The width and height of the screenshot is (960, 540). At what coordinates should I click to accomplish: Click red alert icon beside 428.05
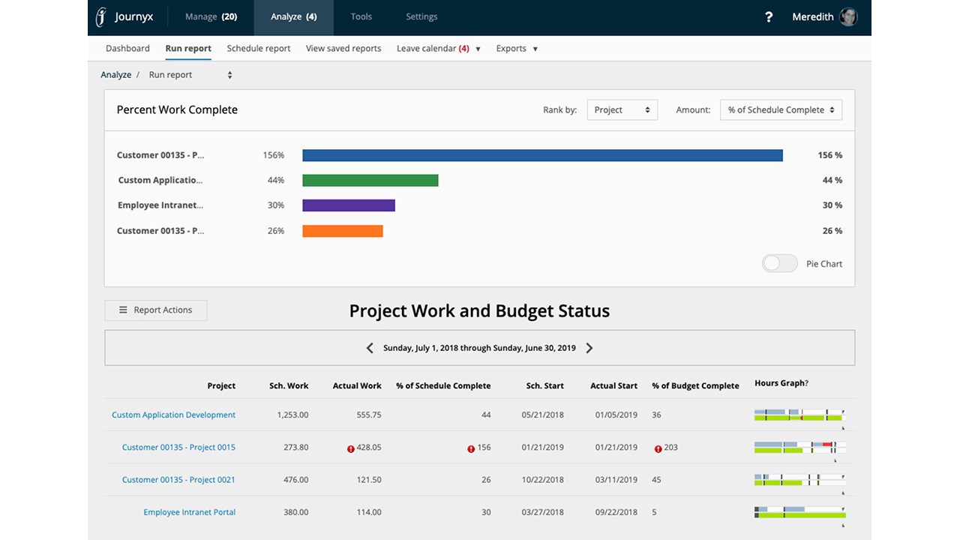pyautogui.click(x=350, y=448)
